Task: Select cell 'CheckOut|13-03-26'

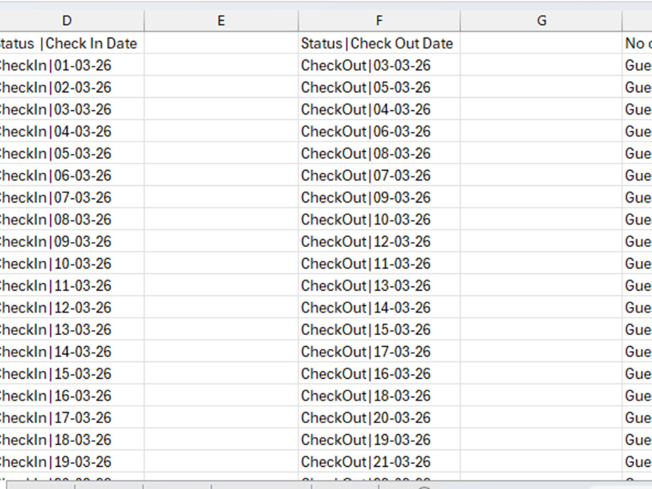Action: [379, 286]
